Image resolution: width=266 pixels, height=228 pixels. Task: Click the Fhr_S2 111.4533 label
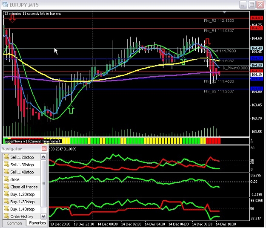[x=219, y=81]
